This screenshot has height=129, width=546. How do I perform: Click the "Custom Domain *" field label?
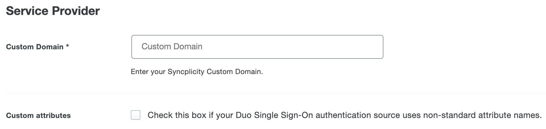coord(34,47)
